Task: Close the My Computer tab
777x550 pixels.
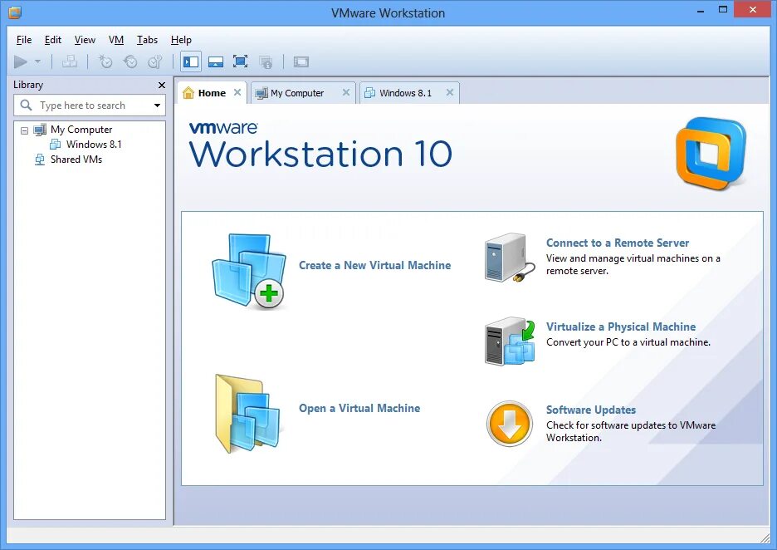Action: [346, 92]
